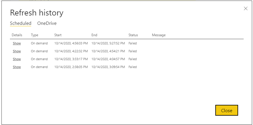This screenshot has width=253, height=125.
Task: Select start time 10/14/2020, 4:56:03 PM
Action: [71, 44]
